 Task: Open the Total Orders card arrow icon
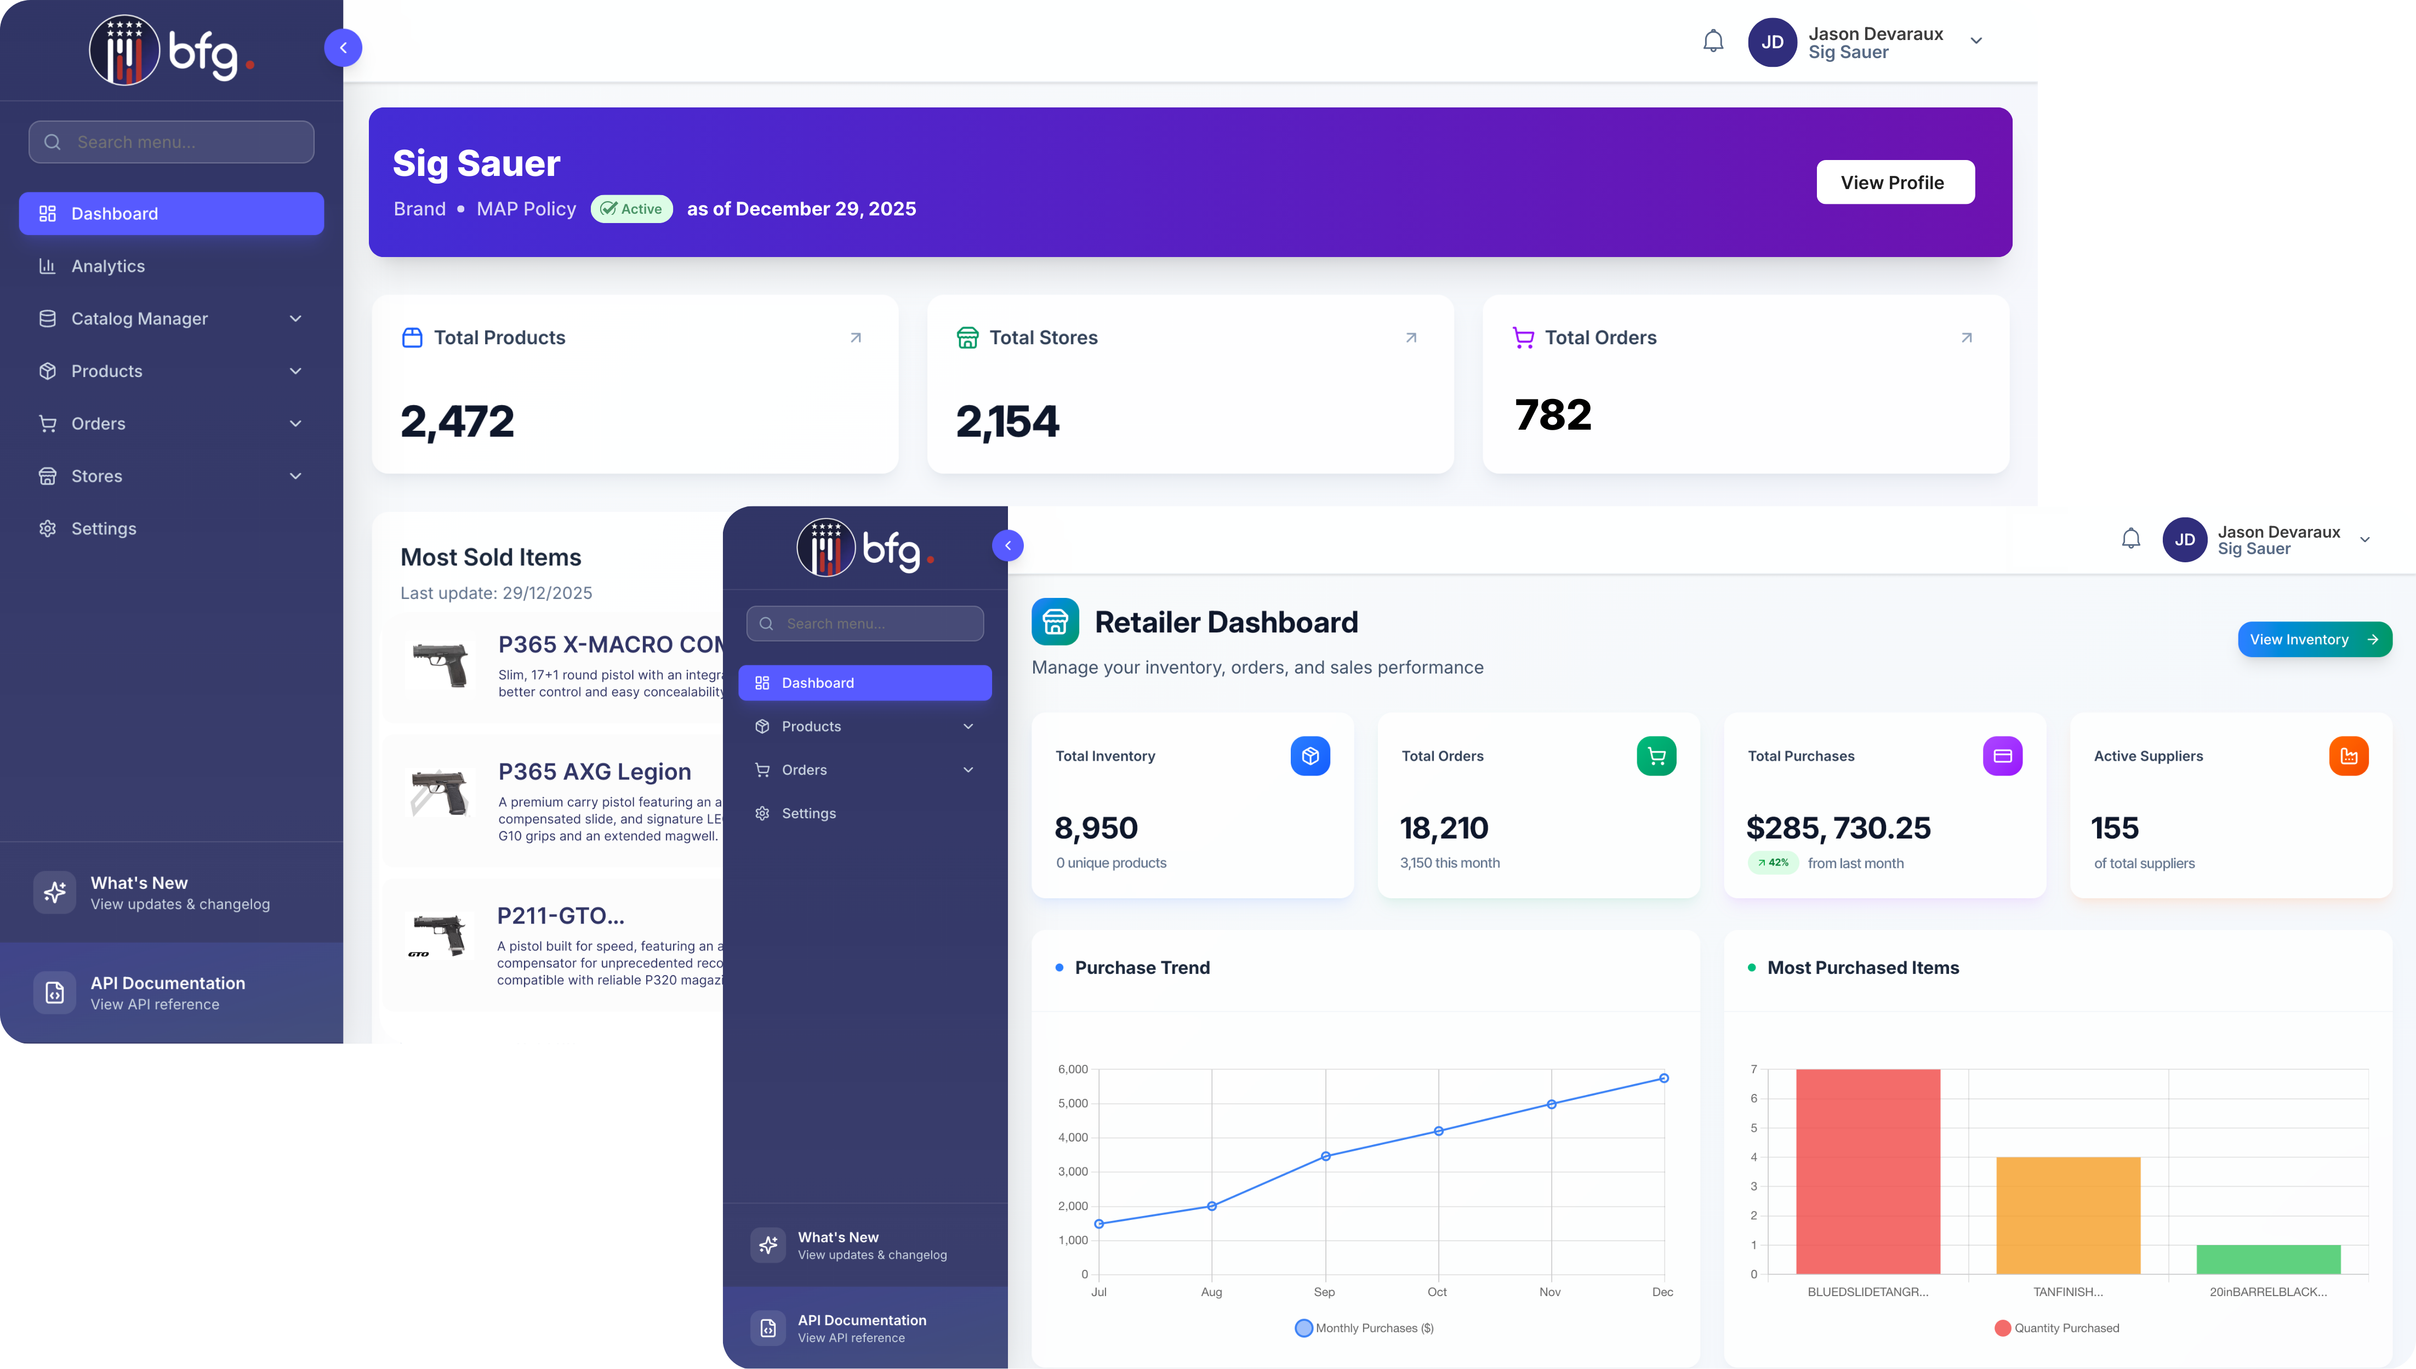click(x=1965, y=338)
